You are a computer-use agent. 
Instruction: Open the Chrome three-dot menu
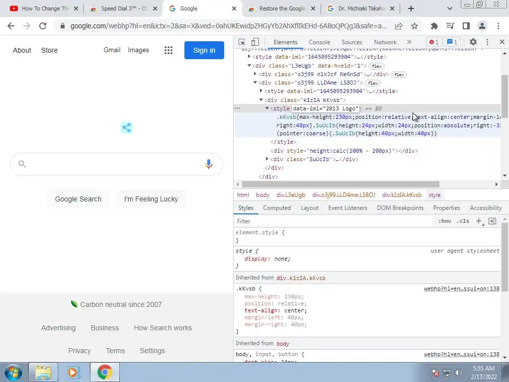coord(498,26)
